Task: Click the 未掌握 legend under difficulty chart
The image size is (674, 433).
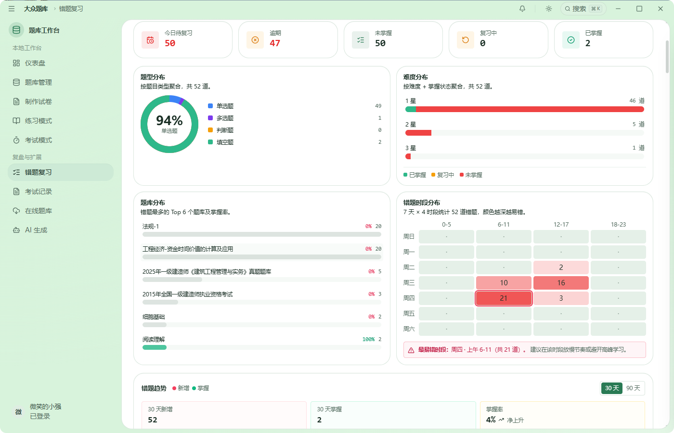Action: (471, 175)
